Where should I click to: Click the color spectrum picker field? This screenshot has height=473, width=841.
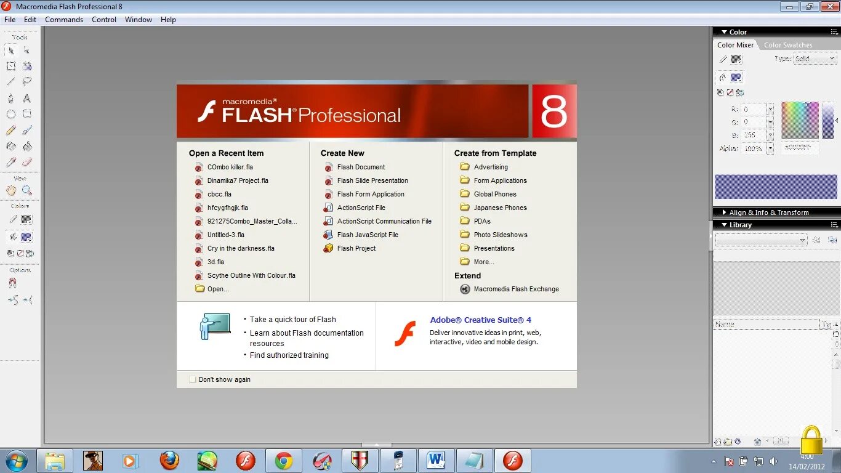(800, 121)
